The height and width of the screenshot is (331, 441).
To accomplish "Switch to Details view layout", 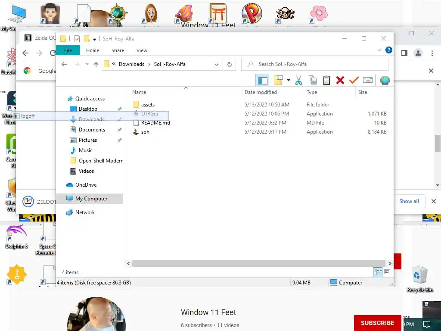I will click(378, 272).
